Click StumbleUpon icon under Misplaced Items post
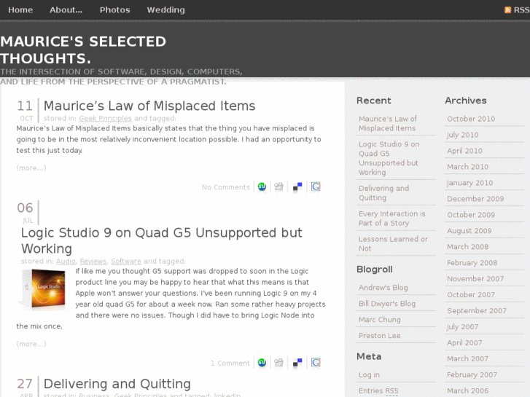 pos(262,187)
